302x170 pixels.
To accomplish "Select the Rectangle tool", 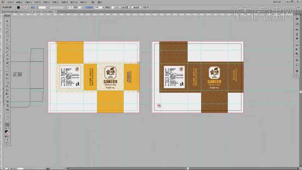I will [x=7, y=48].
